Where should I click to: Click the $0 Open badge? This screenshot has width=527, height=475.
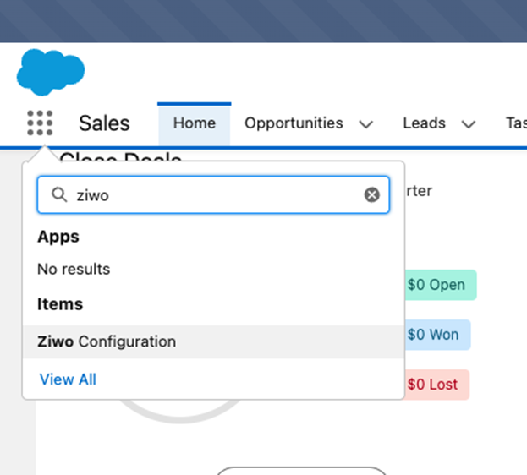440,285
